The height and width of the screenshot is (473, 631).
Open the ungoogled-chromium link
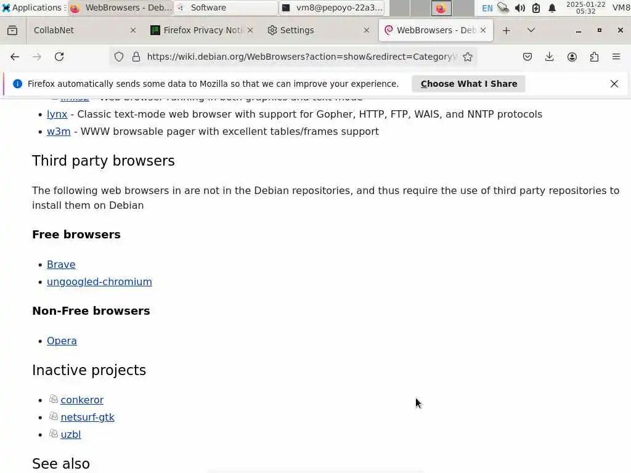pyautogui.click(x=99, y=281)
